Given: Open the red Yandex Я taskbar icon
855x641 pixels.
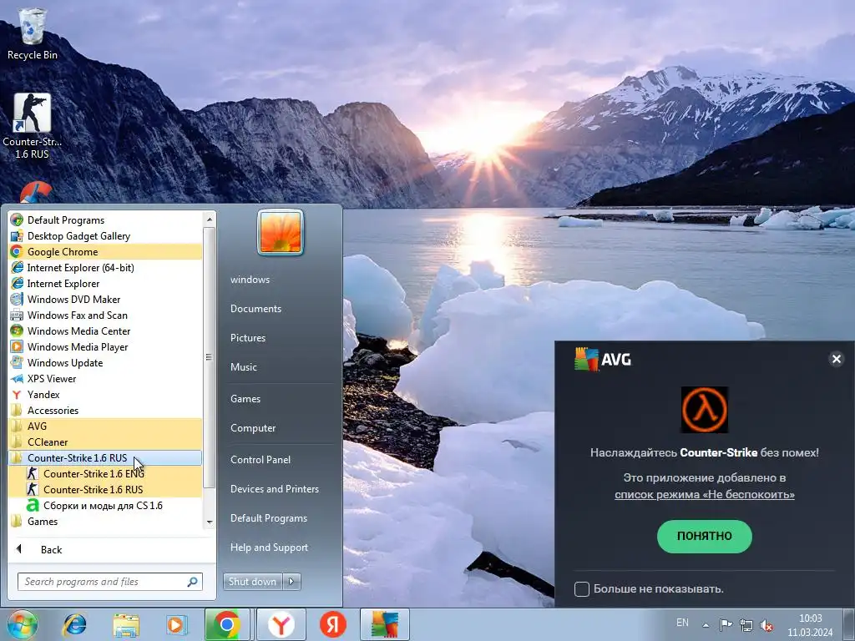Looking at the screenshot, I should tap(332, 624).
